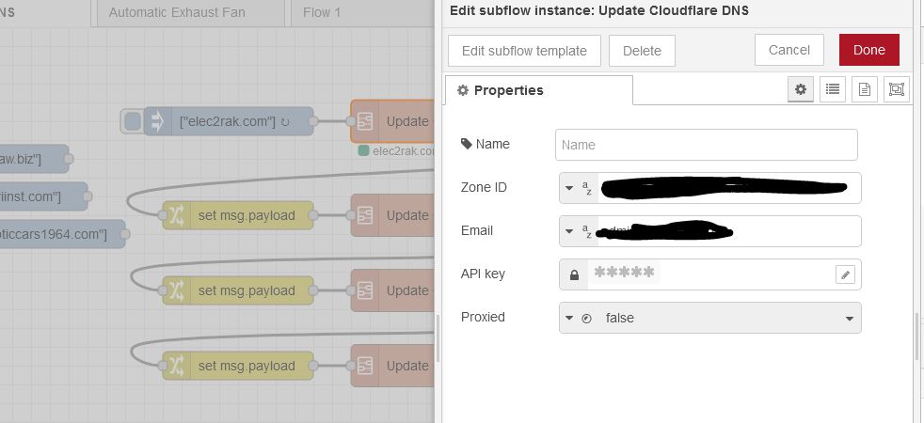Click the Zone ID label
This screenshot has width=924, height=423.
484,187
